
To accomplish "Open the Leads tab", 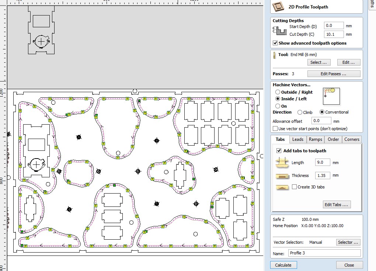I will [x=297, y=139].
